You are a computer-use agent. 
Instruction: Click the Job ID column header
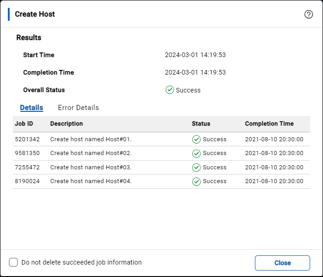(x=24, y=124)
